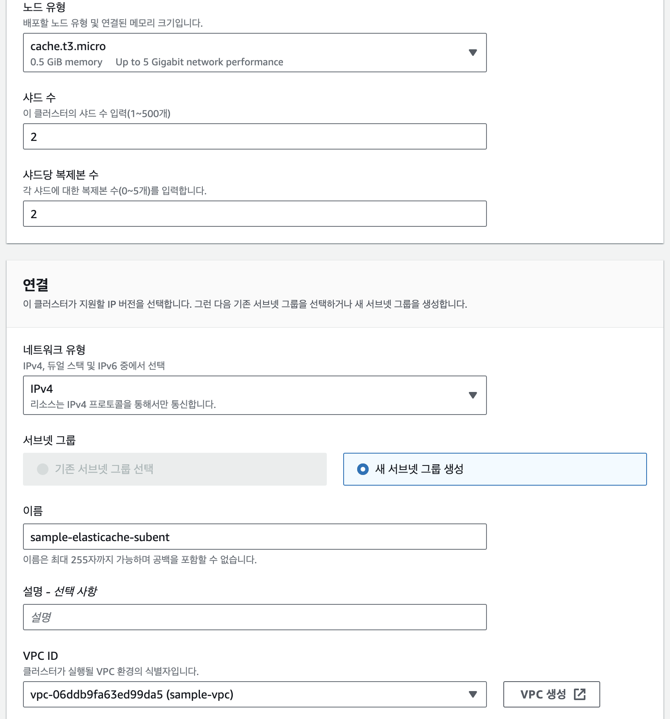
Task: Click the 네트워크 유형 field label
Action: click(54, 350)
